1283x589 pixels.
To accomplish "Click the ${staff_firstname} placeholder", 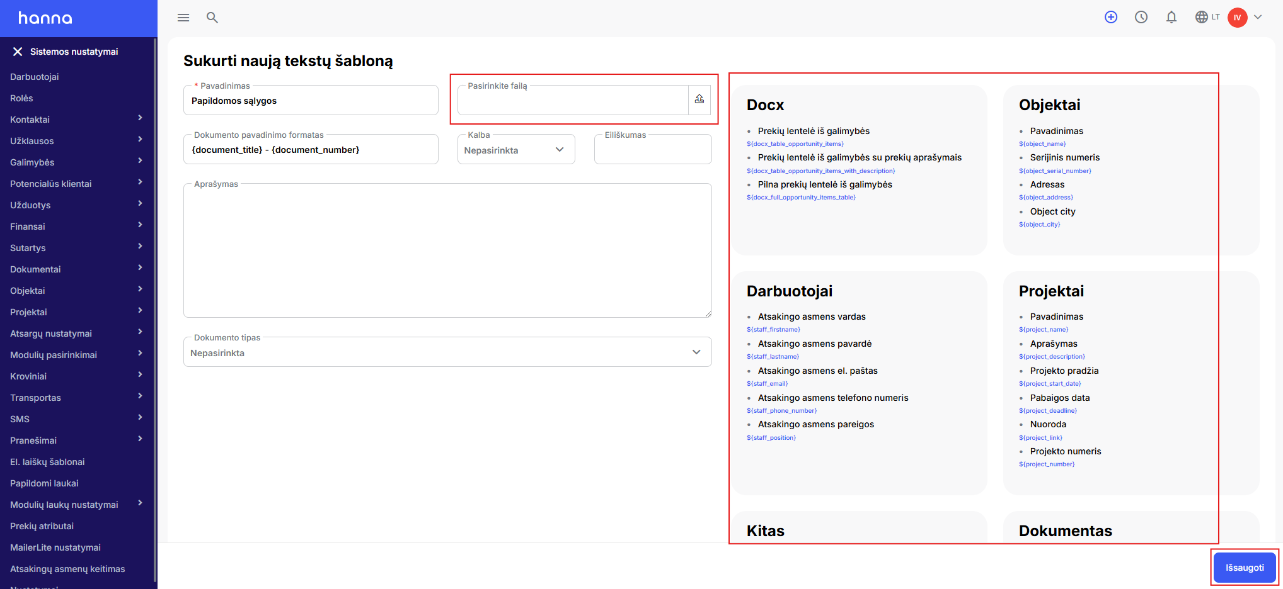I will click(773, 330).
